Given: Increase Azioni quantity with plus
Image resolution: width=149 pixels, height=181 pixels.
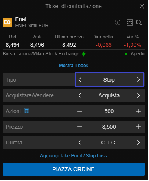Looking at the screenshot, I should (x=139, y=112).
